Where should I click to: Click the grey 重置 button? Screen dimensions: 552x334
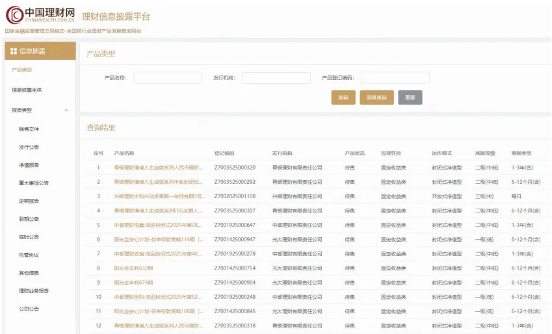point(410,97)
